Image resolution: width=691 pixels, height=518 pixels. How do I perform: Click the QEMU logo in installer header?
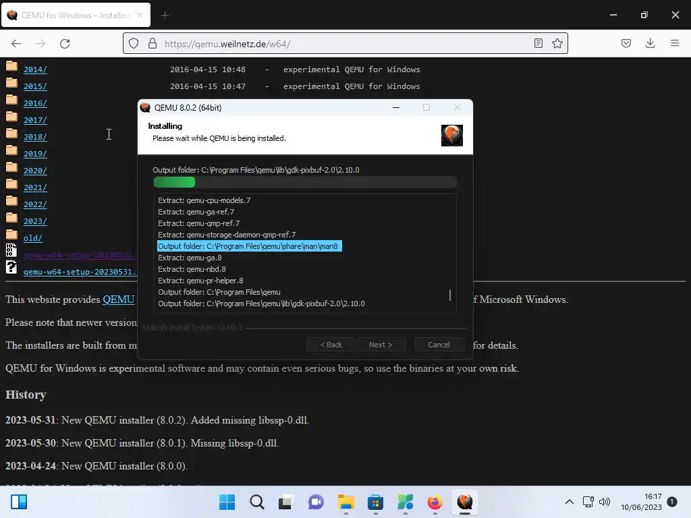point(452,135)
